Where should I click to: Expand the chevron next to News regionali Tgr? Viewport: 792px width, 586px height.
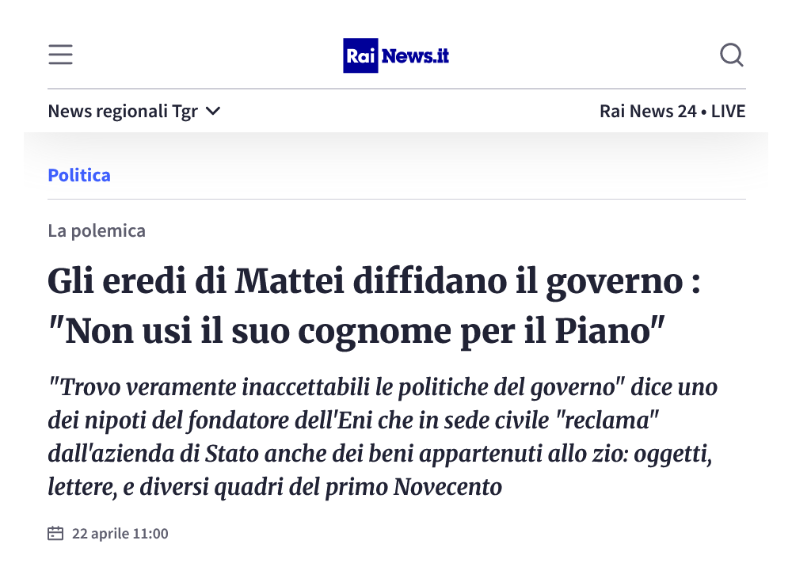pos(212,112)
